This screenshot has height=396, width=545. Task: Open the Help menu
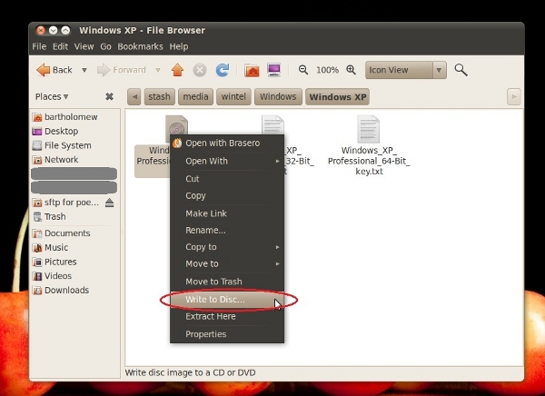click(x=179, y=46)
